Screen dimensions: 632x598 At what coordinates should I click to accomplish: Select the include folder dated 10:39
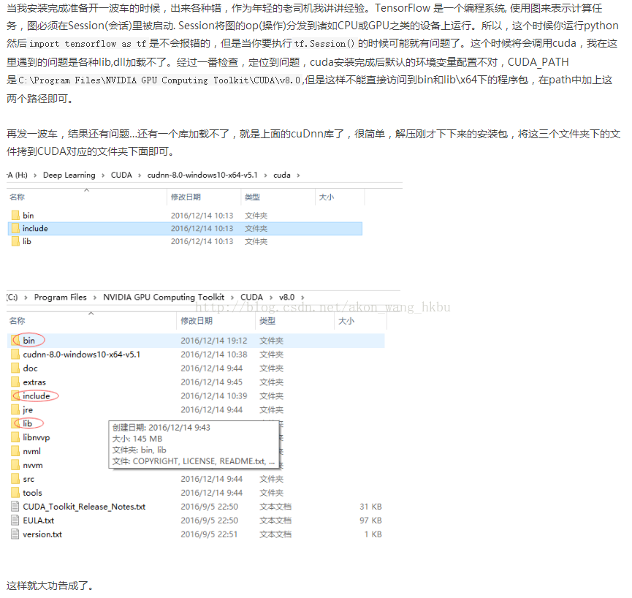point(37,396)
